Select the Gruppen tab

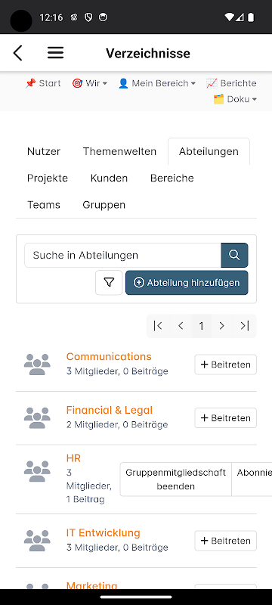click(x=104, y=204)
